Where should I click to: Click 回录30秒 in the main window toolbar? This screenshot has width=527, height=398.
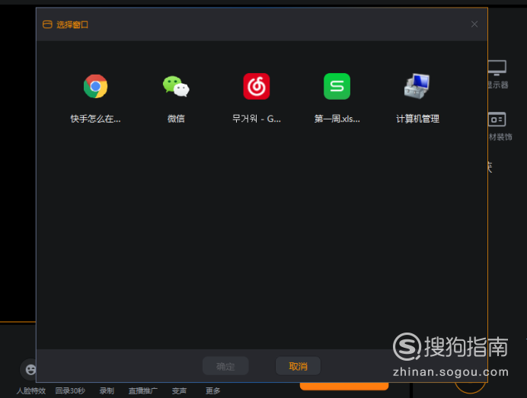(70, 390)
